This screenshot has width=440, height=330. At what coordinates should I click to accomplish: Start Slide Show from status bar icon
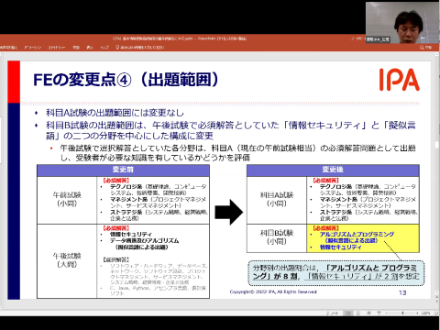click(x=379, y=313)
